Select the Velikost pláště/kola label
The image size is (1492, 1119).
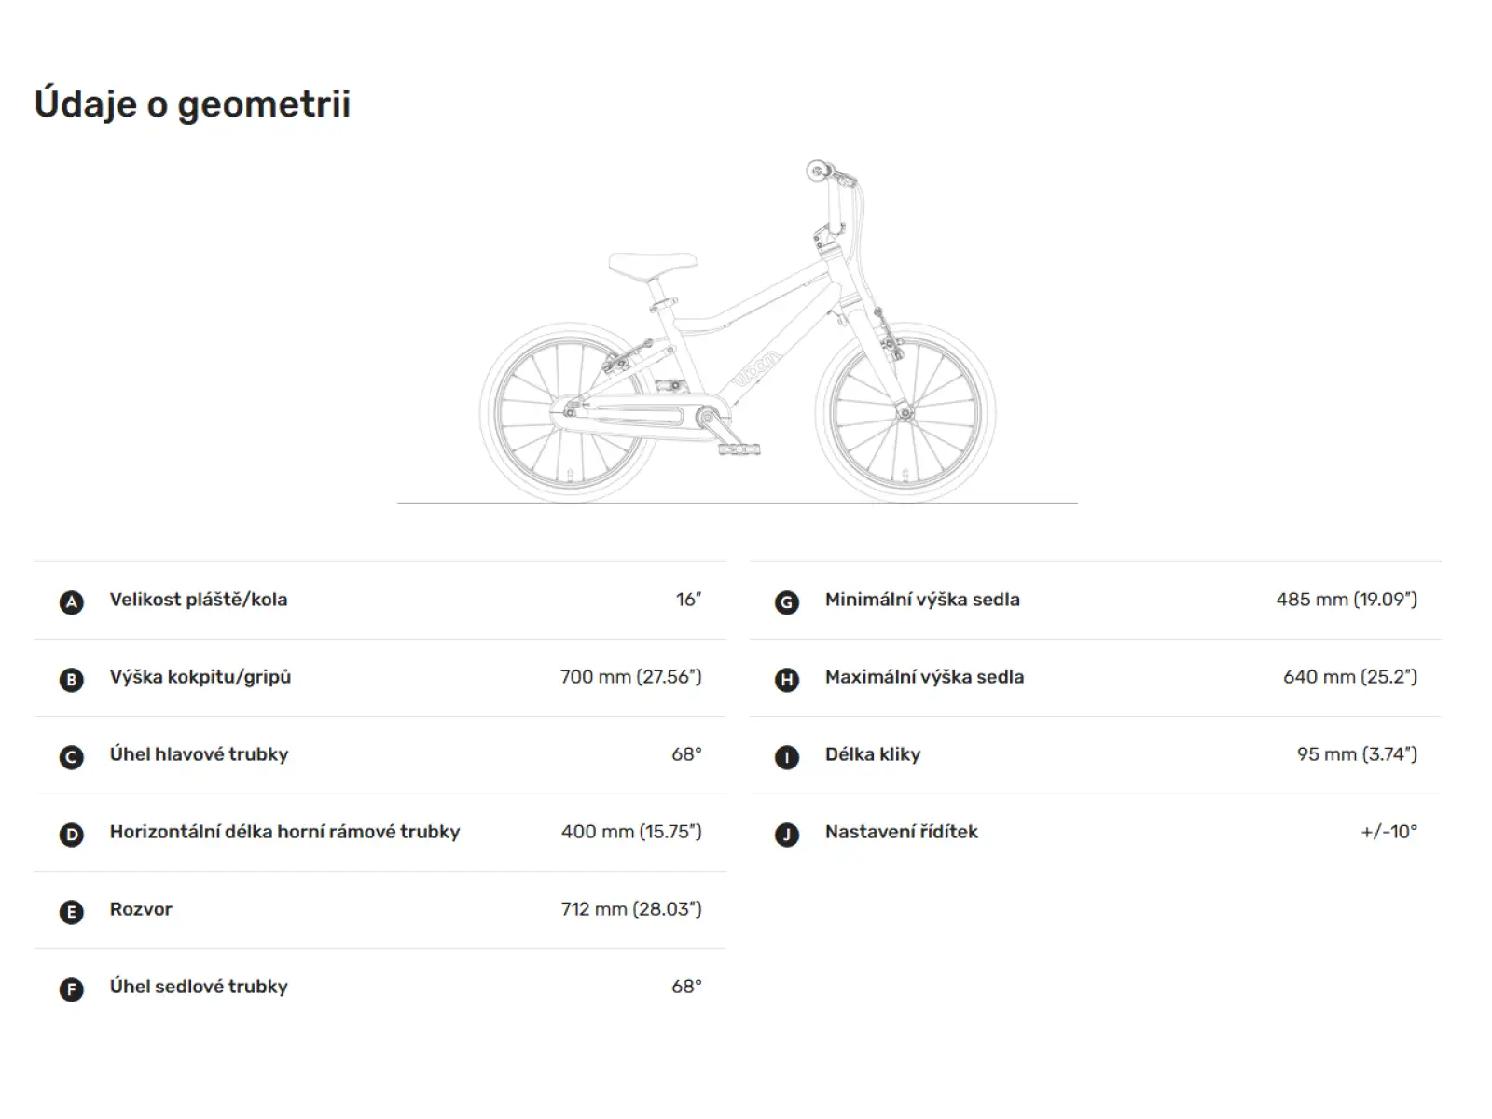click(x=199, y=600)
